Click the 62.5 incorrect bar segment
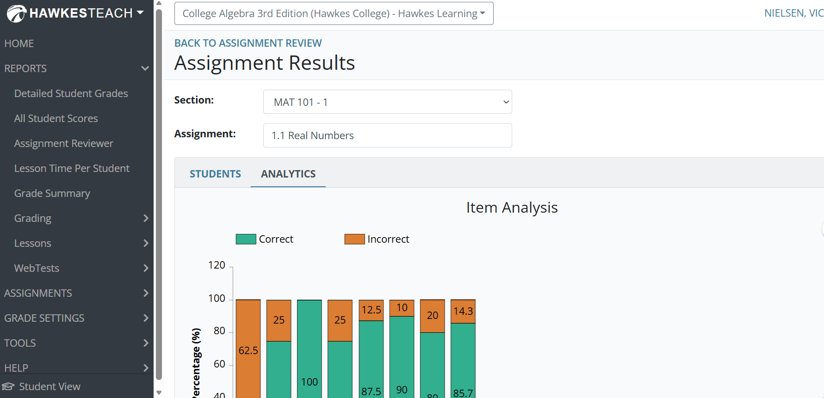 248,349
